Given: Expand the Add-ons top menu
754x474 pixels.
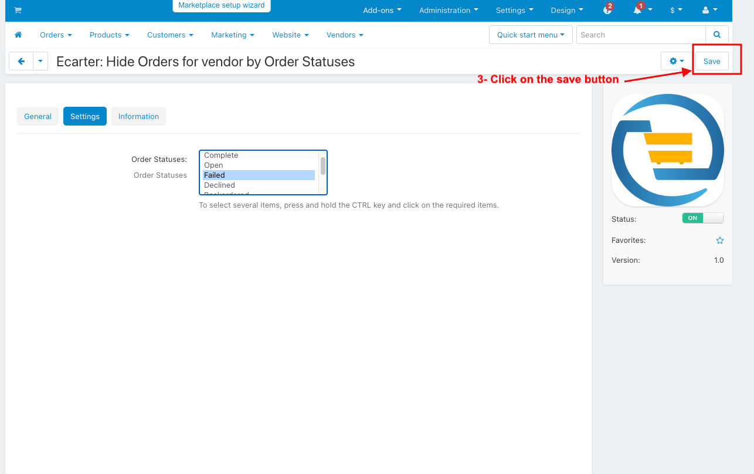Looking at the screenshot, I should point(382,10).
